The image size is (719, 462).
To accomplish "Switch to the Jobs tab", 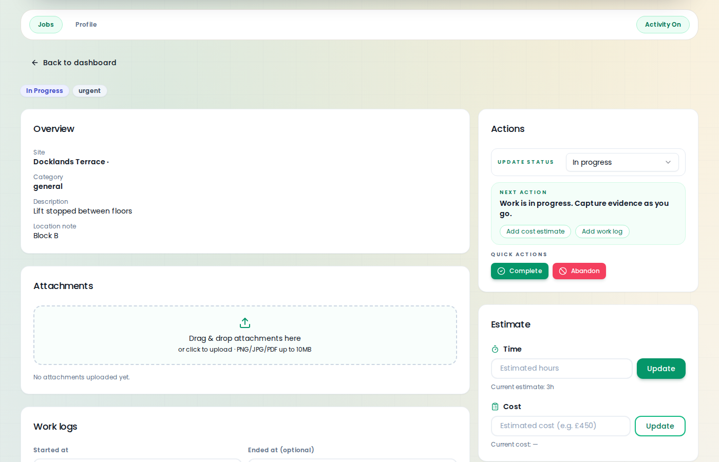I will (46, 25).
